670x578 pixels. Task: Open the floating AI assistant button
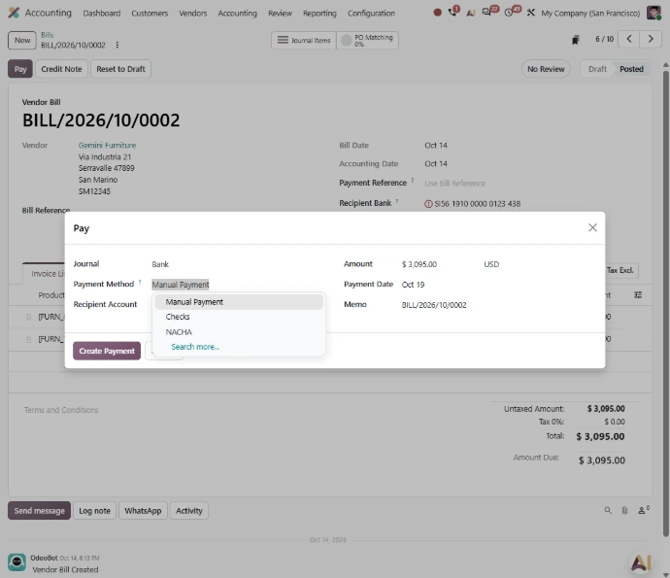[x=642, y=562]
